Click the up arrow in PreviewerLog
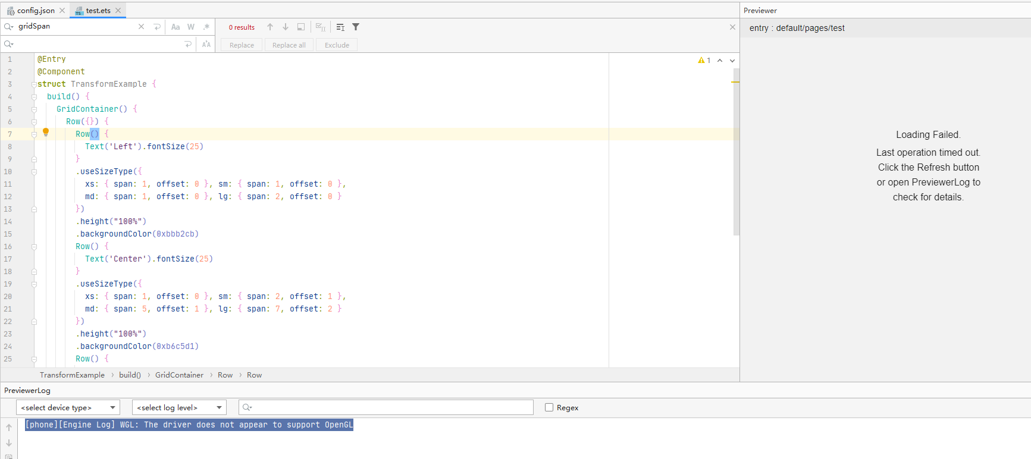1031x459 pixels. click(x=9, y=427)
